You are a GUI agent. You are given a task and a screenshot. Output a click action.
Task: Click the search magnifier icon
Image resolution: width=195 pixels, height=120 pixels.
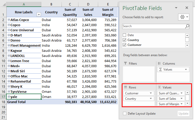[187, 26]
